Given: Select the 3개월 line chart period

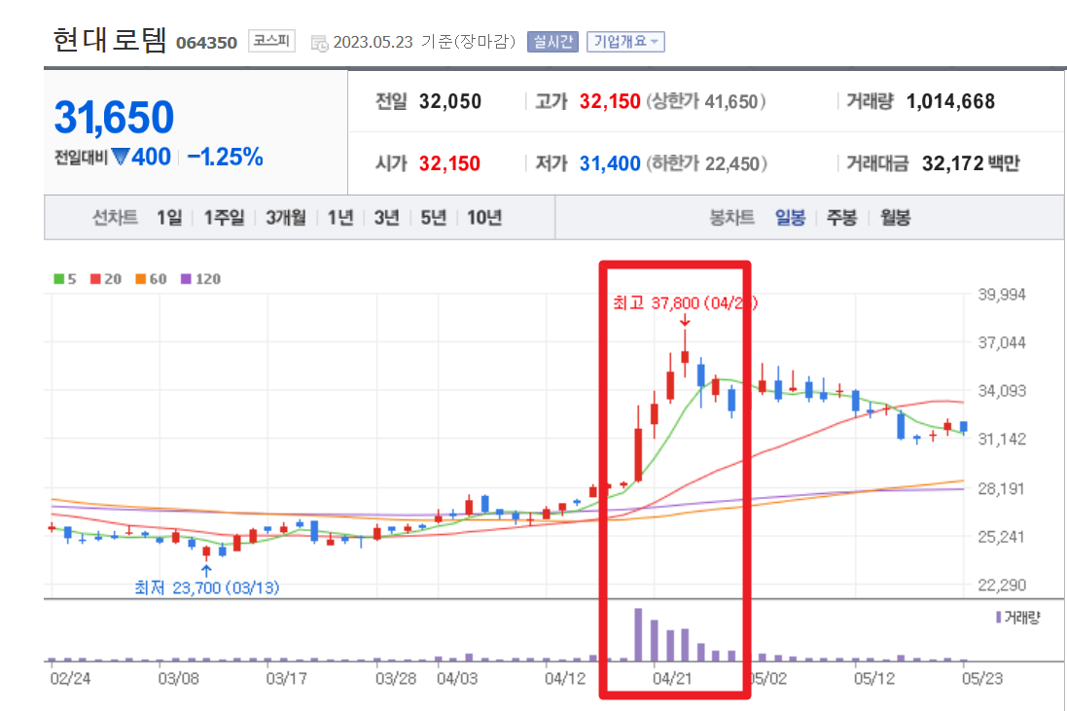Looking at the screenshot, I should [x=285, y=218].
